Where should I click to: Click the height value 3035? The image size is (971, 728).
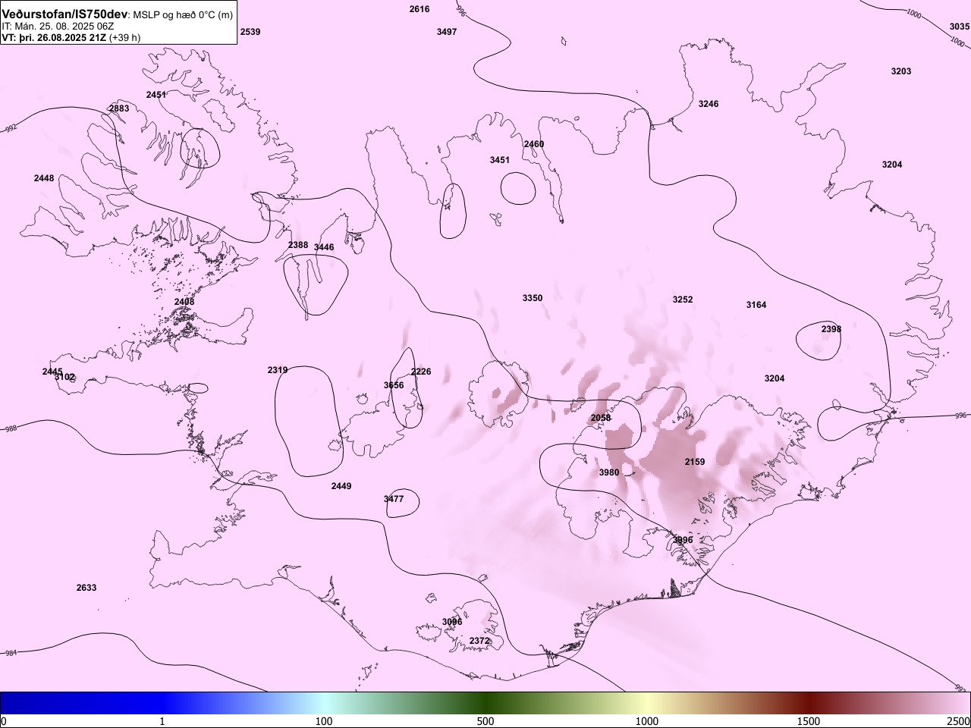[x=960, y=27]
